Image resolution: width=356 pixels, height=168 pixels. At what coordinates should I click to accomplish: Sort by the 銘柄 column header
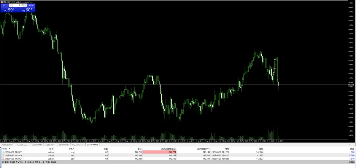pos(52,148)
